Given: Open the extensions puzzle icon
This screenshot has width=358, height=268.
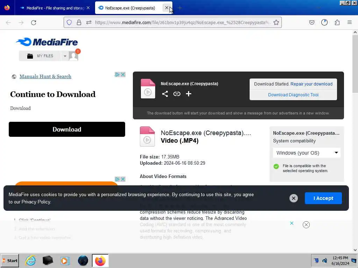Looking at the screenshot, I should point(337,22).
